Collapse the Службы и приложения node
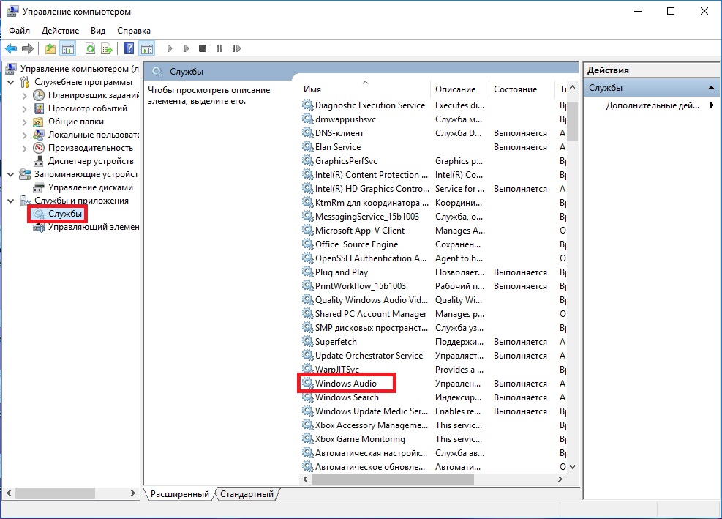Viewport: 722px width, 519px height. [x=11, y=201]
